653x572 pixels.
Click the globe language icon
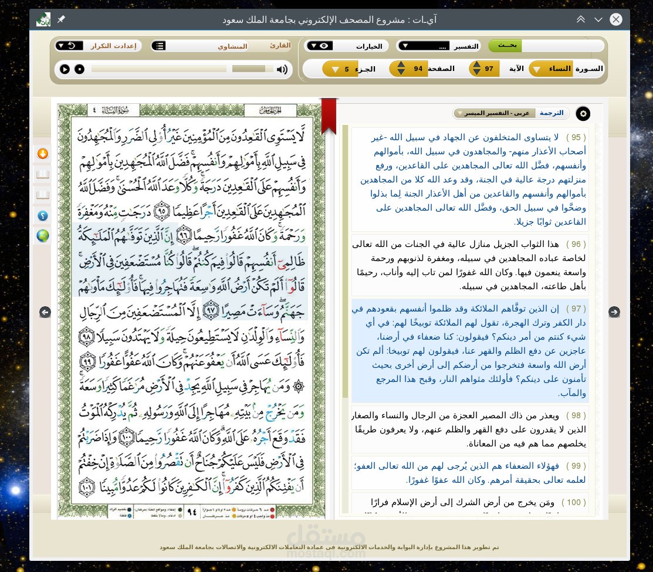[x=42, y=236]
